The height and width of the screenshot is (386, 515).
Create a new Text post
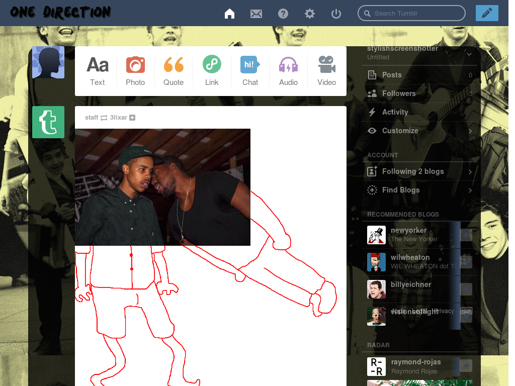[97, 71]
